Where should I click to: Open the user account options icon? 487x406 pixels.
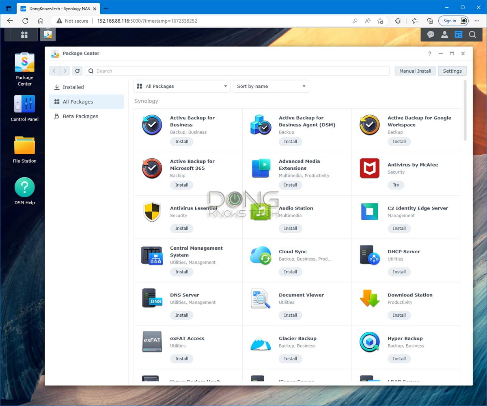pyautogui.click(x=444, y=35)
